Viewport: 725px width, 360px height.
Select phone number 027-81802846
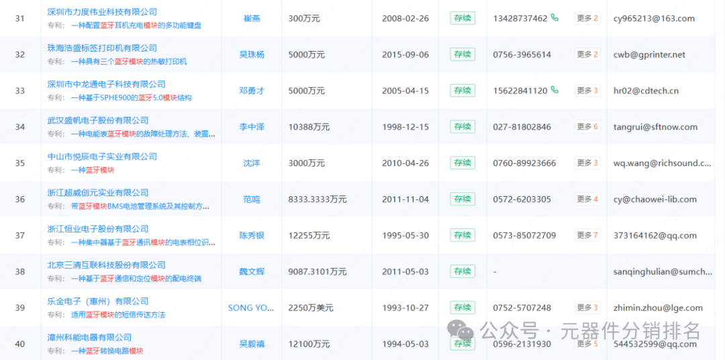522,127
